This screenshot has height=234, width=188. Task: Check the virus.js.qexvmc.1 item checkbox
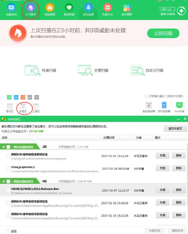[x=8, y=169]
